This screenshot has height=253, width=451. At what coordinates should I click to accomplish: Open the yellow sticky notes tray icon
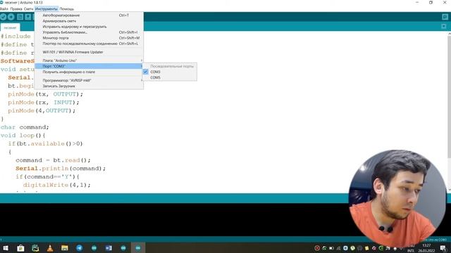(x=366, y=248)
